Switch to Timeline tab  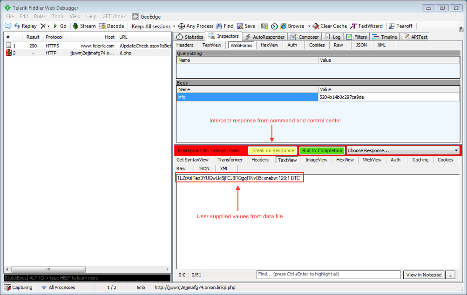[x=385, y=37]
